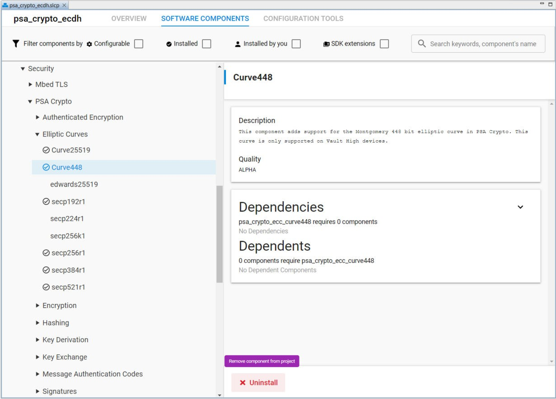The height and width of the screenshot is (399, 556).
Task: Click the Uninstall button
Action: (x=258, y=382)
